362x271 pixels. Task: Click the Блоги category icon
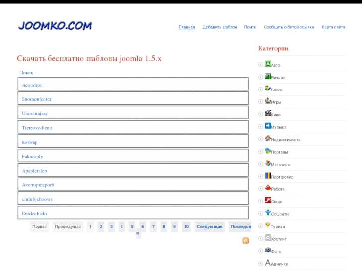268,89
